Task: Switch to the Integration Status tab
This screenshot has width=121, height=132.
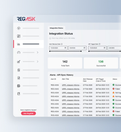Action: [57, 28]
